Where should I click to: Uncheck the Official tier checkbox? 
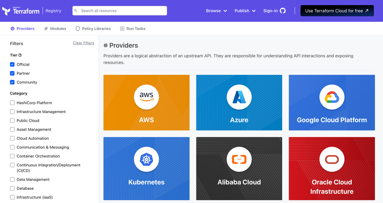[12, 64]
